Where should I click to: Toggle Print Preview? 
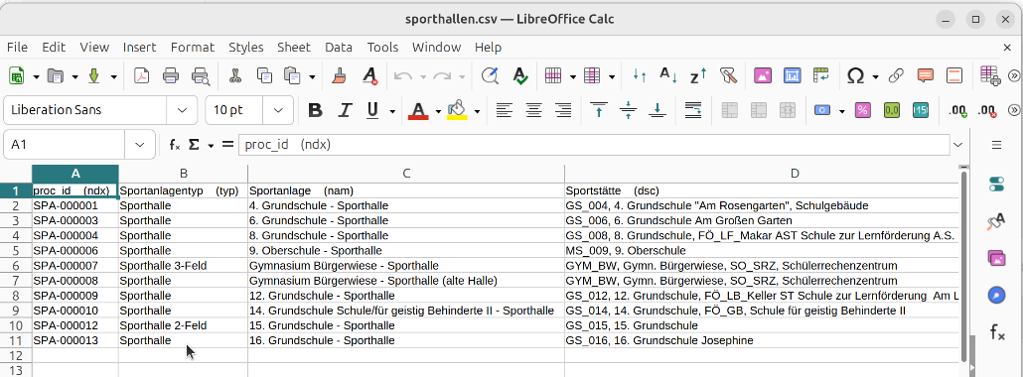201,76
